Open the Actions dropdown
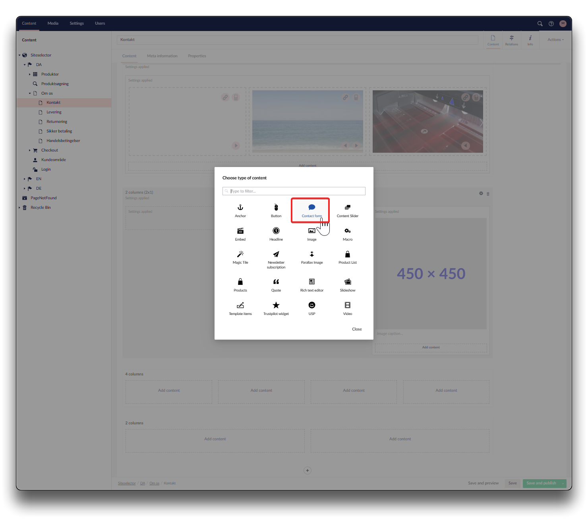588x519 pixels. click(x=555, y=39)
